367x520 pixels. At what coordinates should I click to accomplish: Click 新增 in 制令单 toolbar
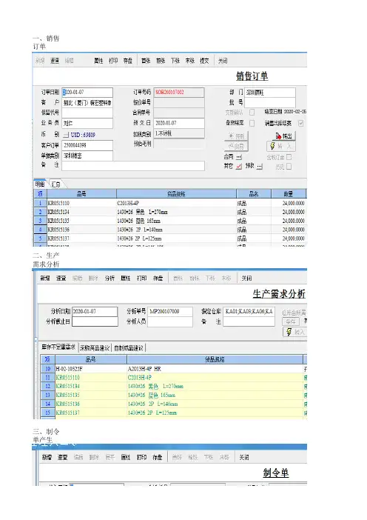pos(47,457)
